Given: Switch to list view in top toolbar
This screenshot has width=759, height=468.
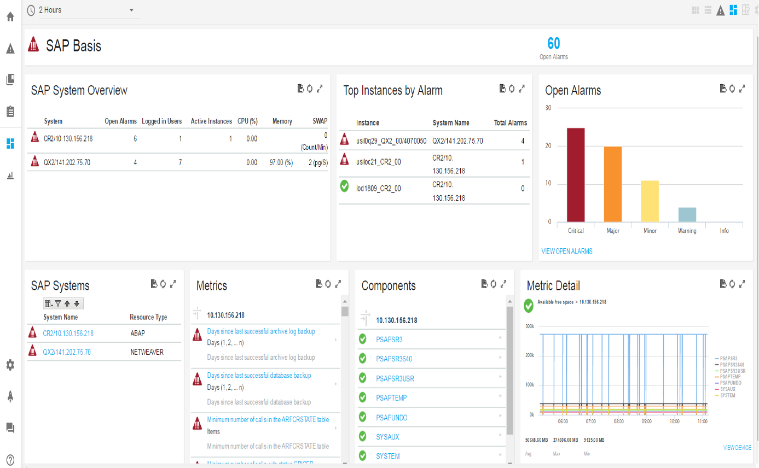Looking at the screenshot, I should [708, 10].
